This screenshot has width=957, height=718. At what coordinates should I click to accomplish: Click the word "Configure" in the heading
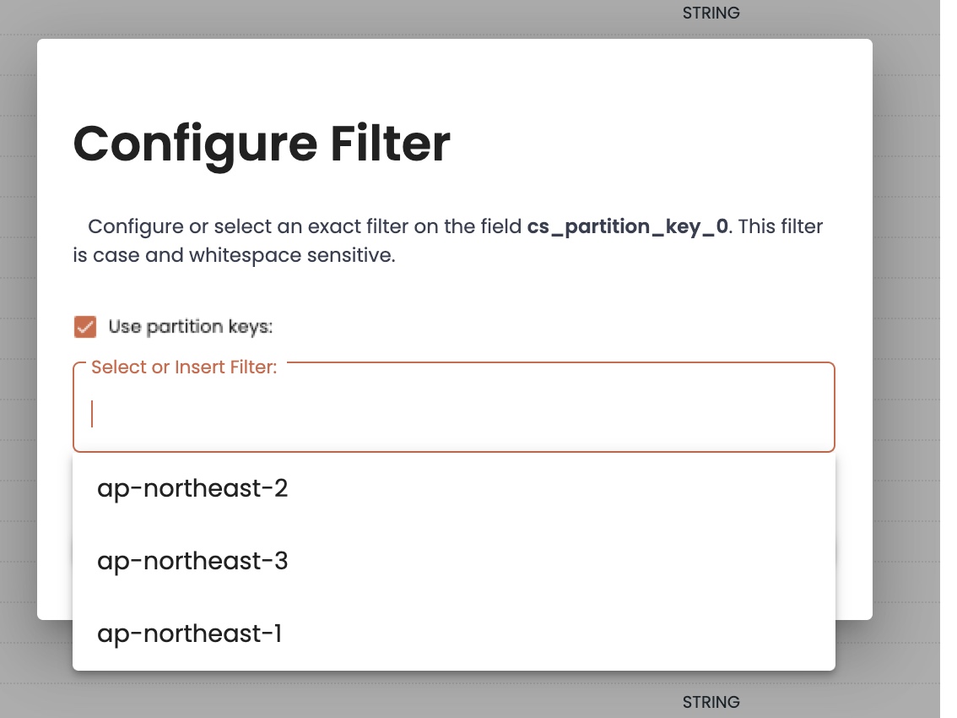193,144
